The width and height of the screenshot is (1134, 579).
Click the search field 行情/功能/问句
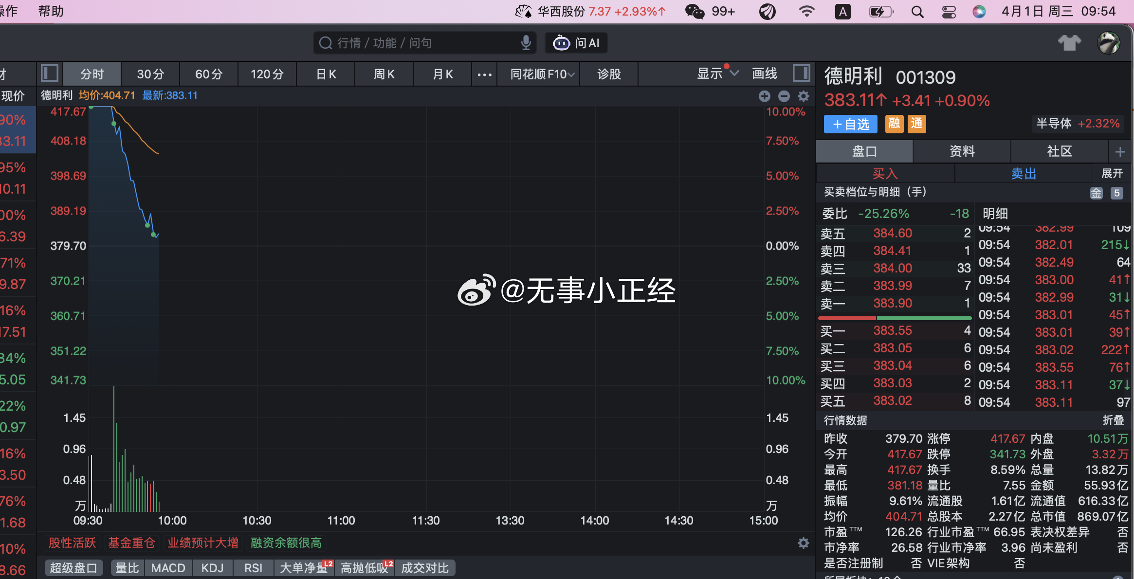[x=419, y=43]
